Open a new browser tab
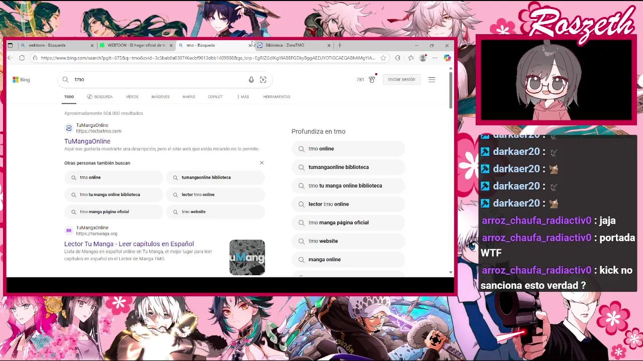Viewport: 643px width, 361px height. click(x=340, y=45)
